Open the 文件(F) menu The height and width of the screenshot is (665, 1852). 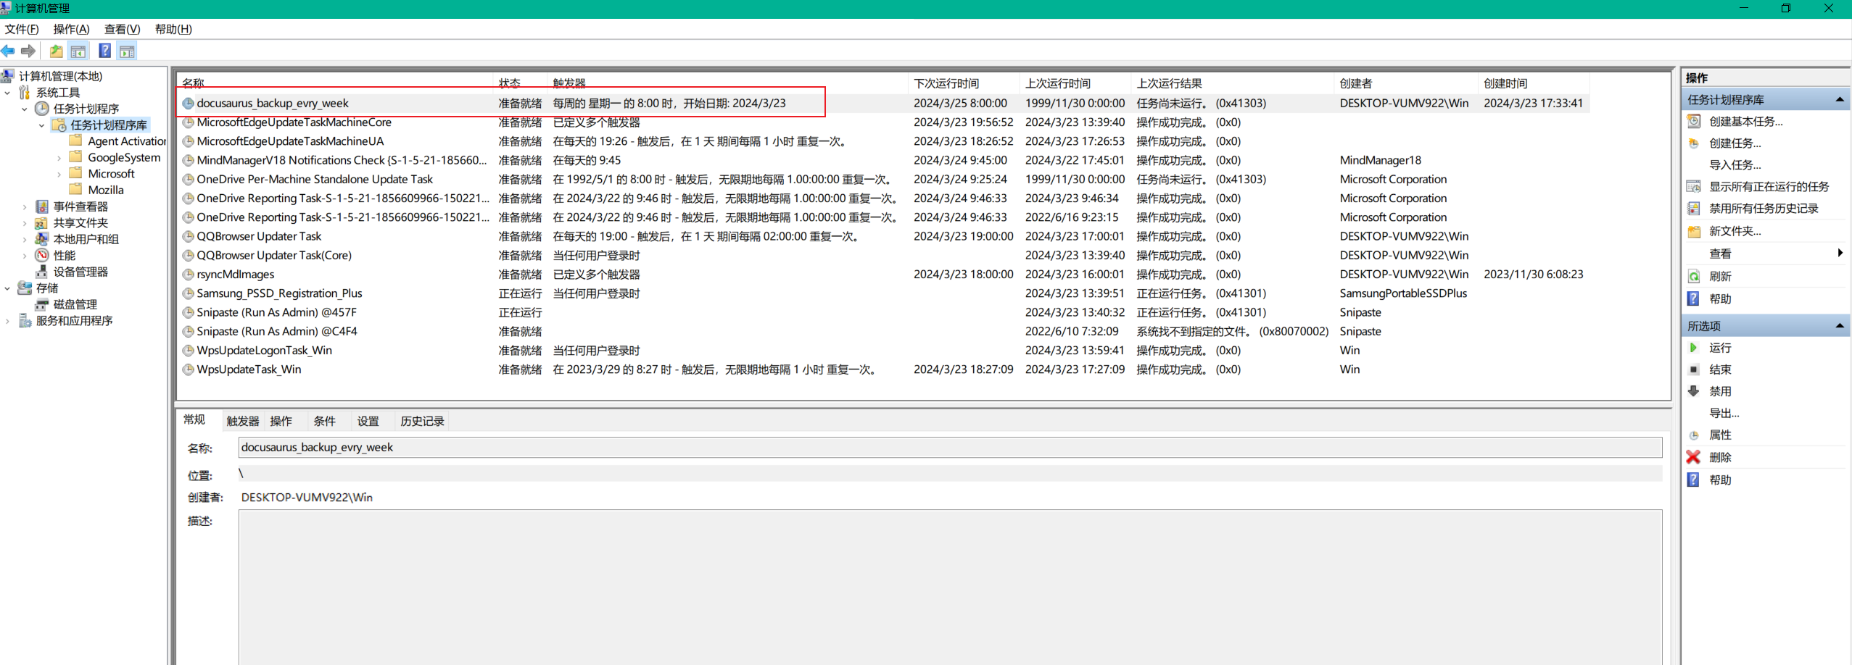pos(22,29)
